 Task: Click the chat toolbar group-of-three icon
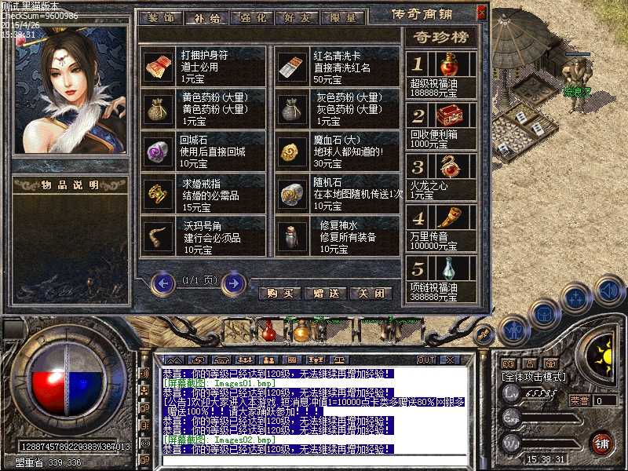[x=245, y=360]
